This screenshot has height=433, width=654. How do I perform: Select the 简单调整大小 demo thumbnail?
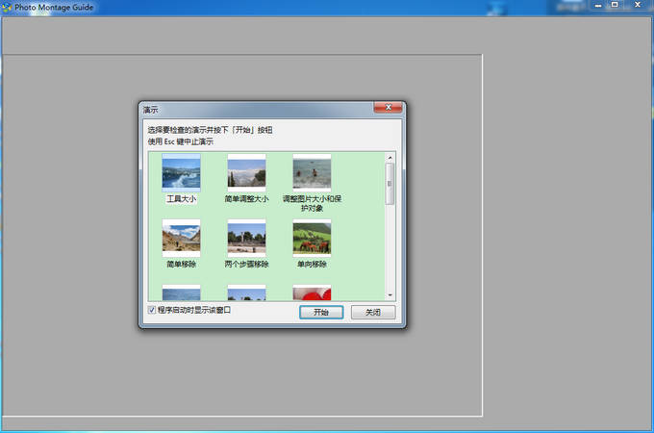click(246, 173)
